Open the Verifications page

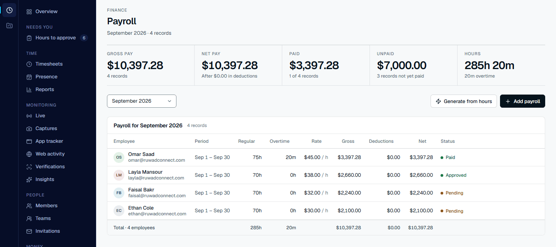57,167
